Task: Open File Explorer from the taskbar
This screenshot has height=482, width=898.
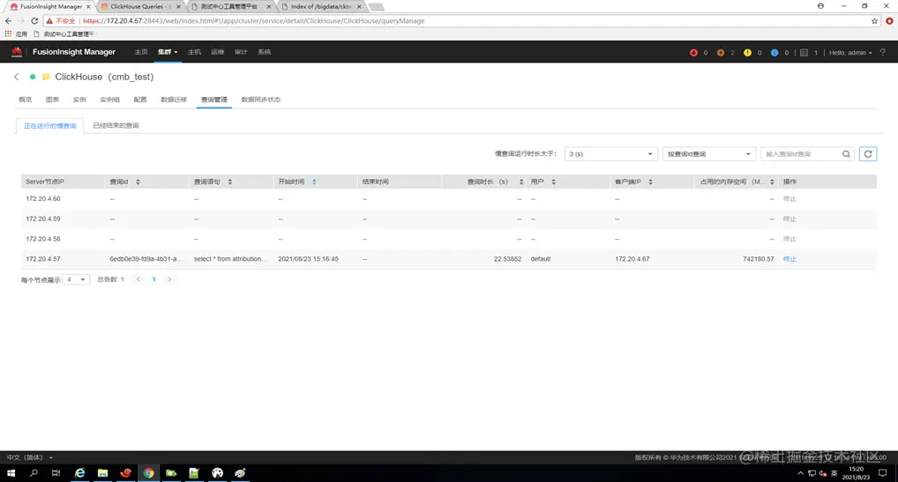Action: pos(102,473)
